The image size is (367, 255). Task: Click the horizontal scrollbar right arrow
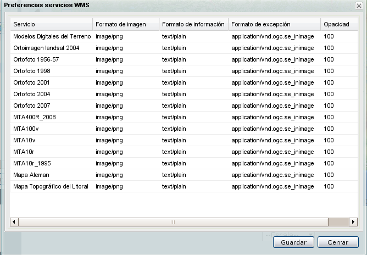pos(353,222)
